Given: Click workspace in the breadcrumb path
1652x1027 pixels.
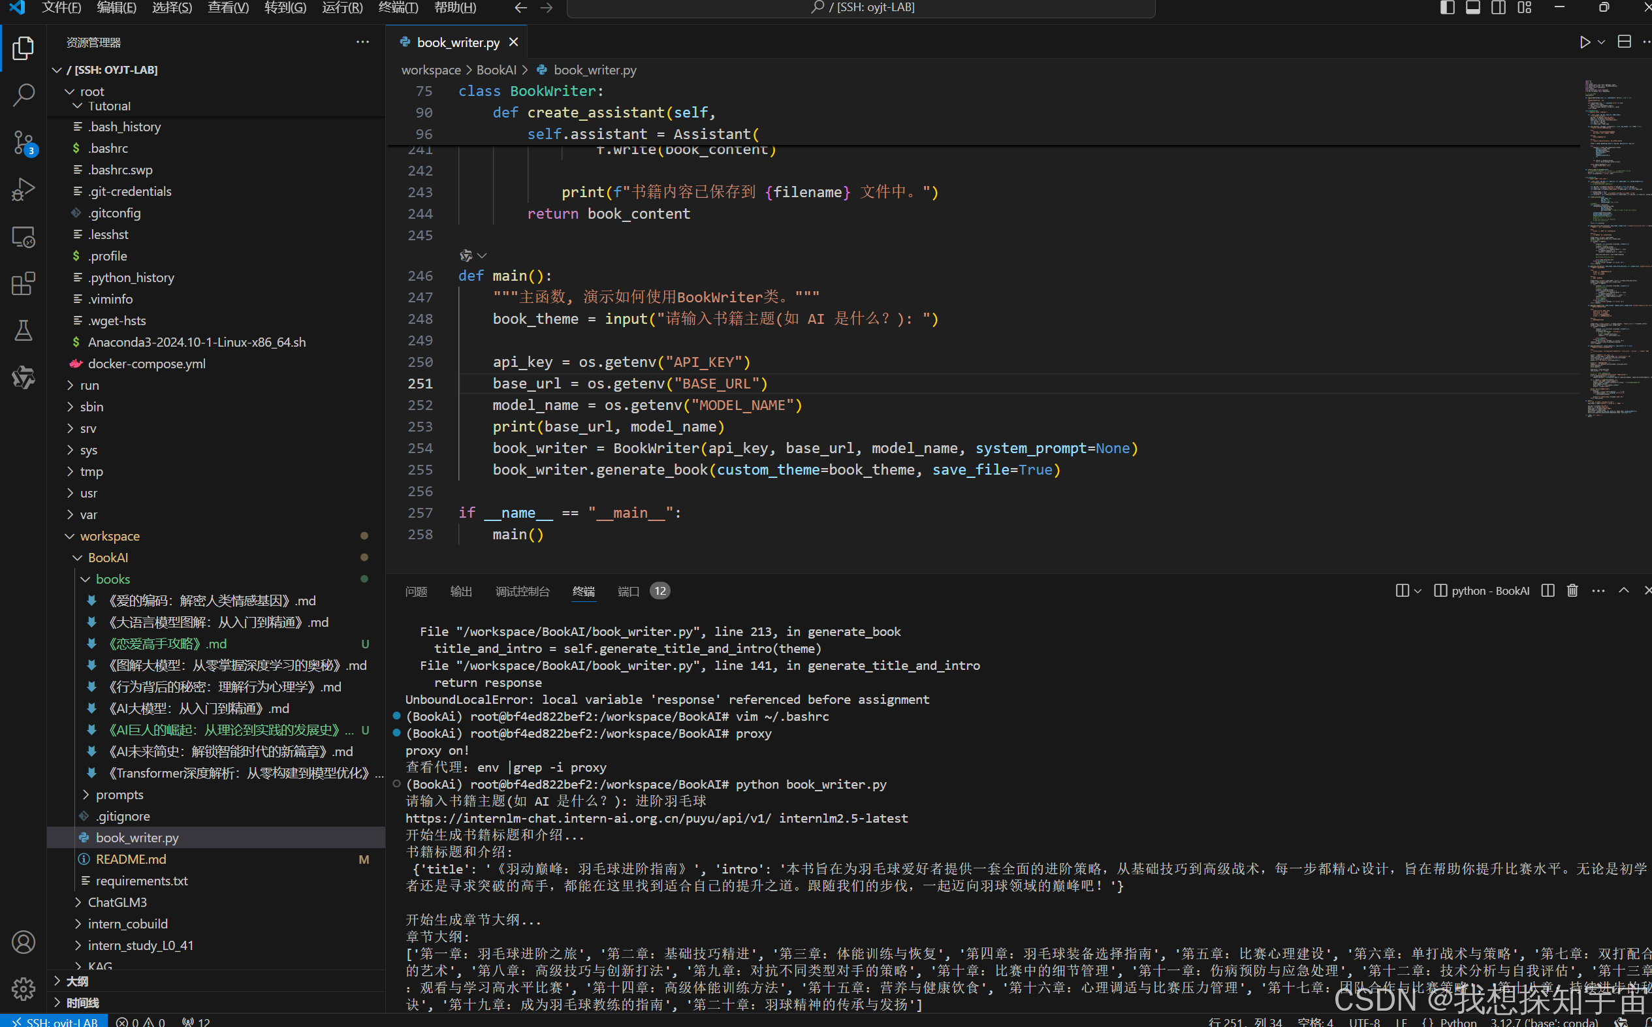Looking at the screenshot, I should point(431,70).
